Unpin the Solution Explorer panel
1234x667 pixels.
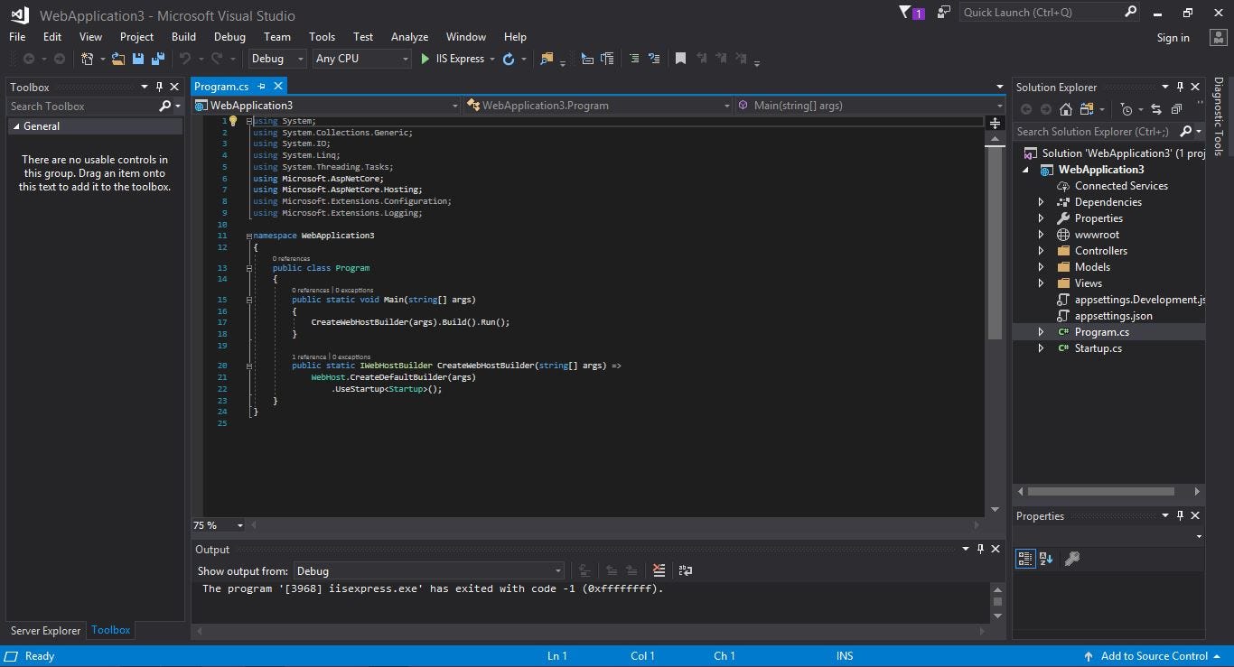(1180, 87)
